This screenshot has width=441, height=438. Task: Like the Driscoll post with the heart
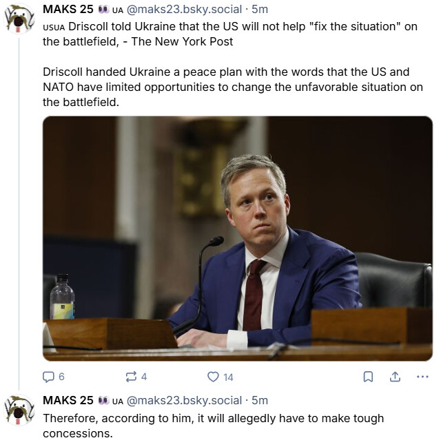(x=213, y=377)
